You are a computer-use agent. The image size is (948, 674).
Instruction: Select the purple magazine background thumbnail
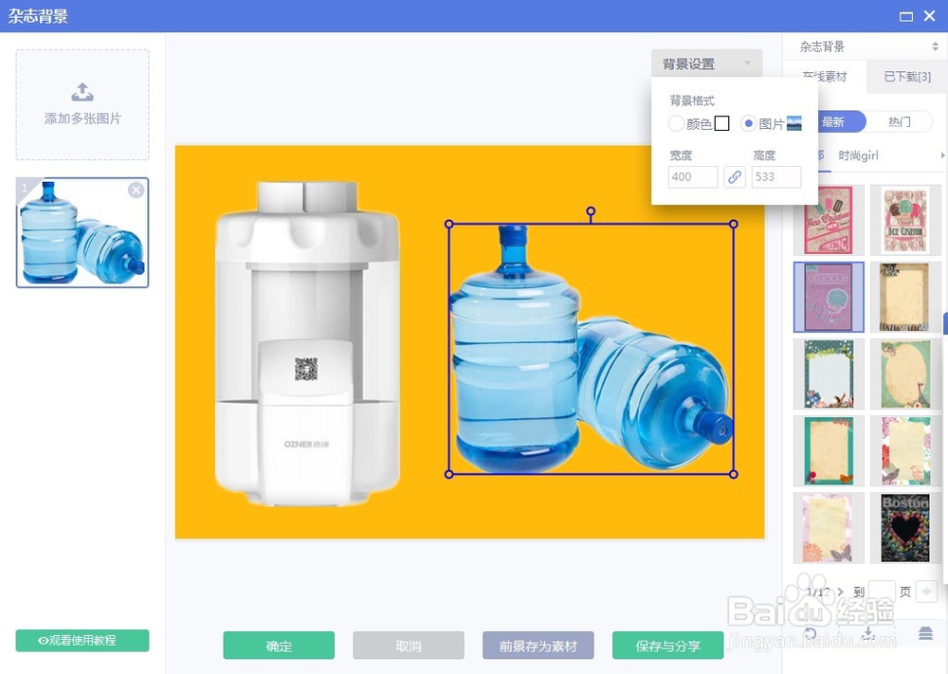point(828,297)
